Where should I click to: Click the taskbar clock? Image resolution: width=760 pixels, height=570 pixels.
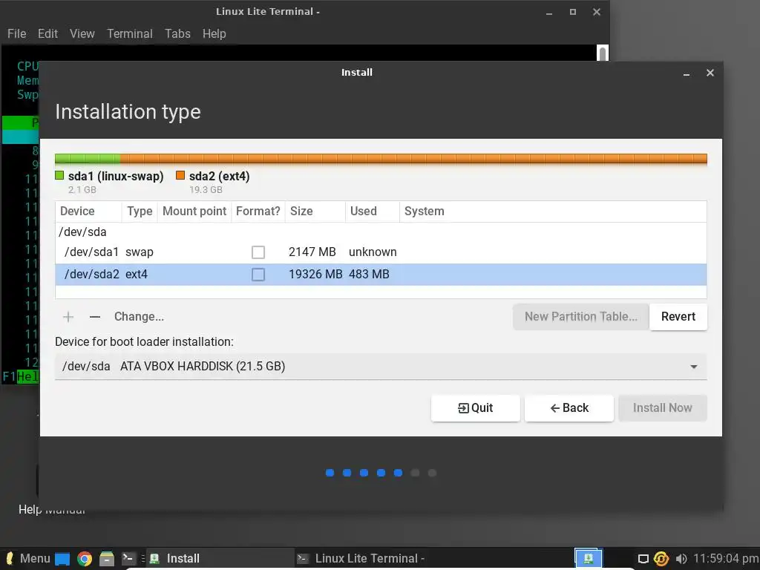[x=726, y=558]
